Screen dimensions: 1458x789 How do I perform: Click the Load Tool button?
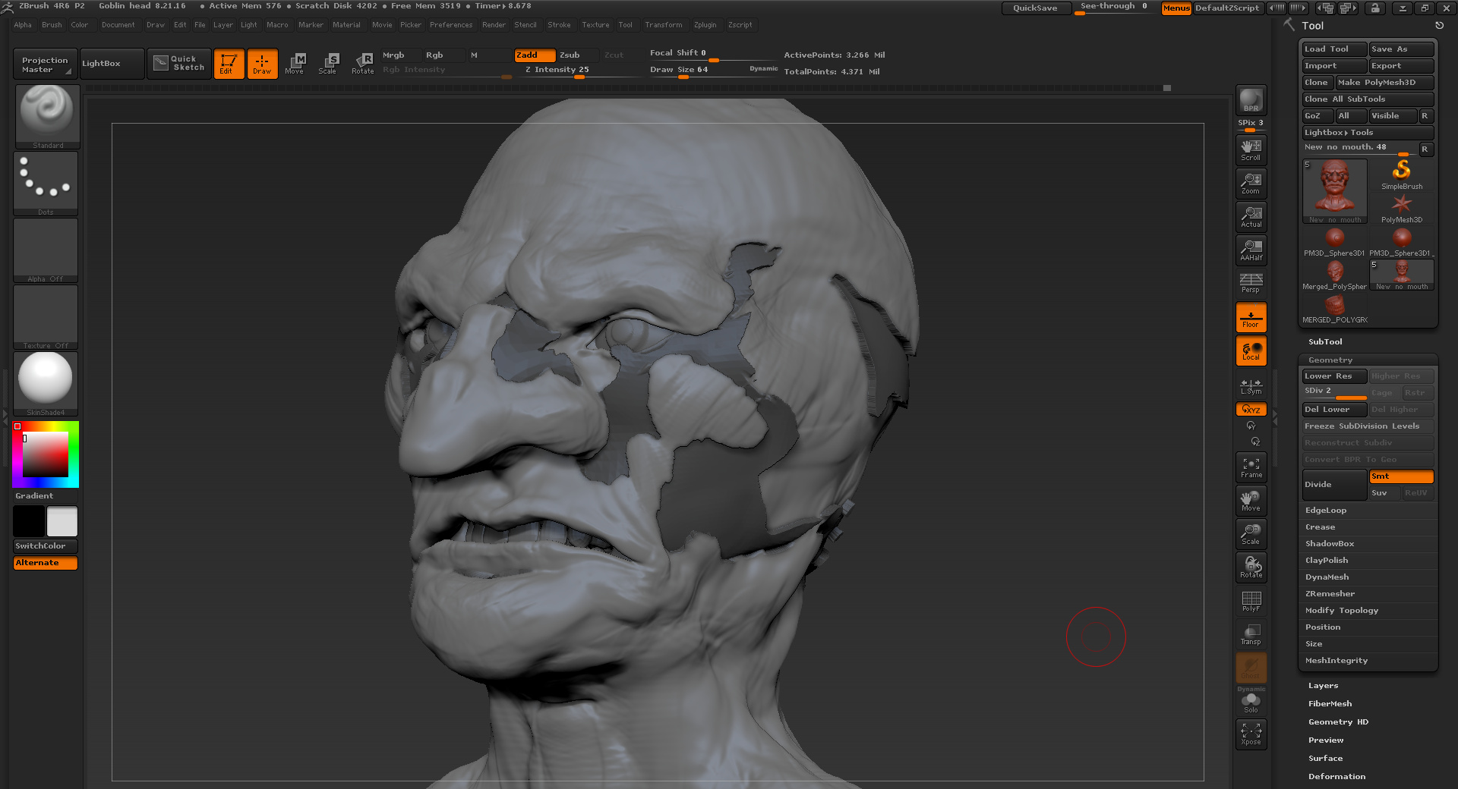tap(1334, 49)
